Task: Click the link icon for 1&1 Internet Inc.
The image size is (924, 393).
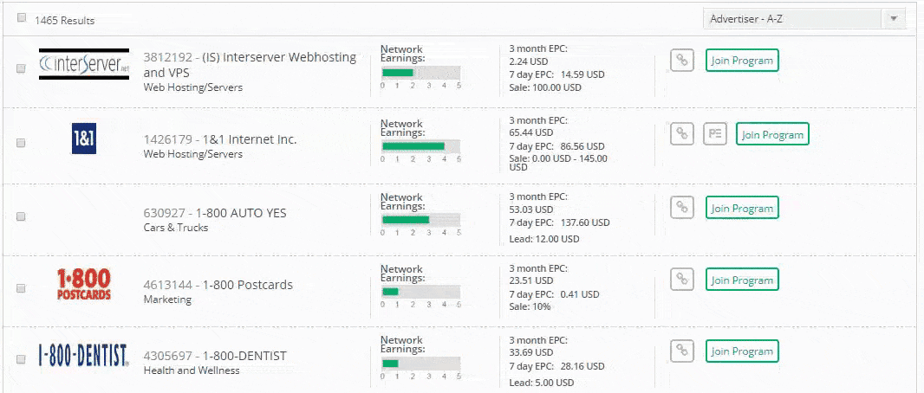Action: [x=682, y=134]
